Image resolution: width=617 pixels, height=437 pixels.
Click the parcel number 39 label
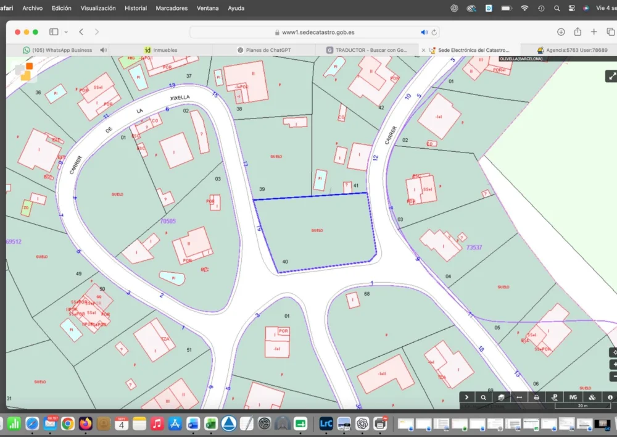262,189
